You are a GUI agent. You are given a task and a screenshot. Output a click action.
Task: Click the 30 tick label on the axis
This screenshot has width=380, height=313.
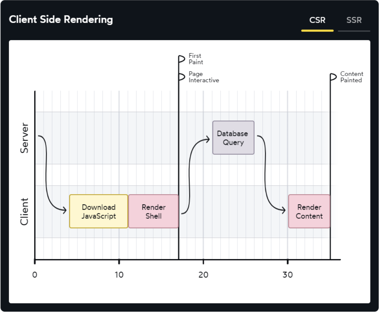[288, 275]
